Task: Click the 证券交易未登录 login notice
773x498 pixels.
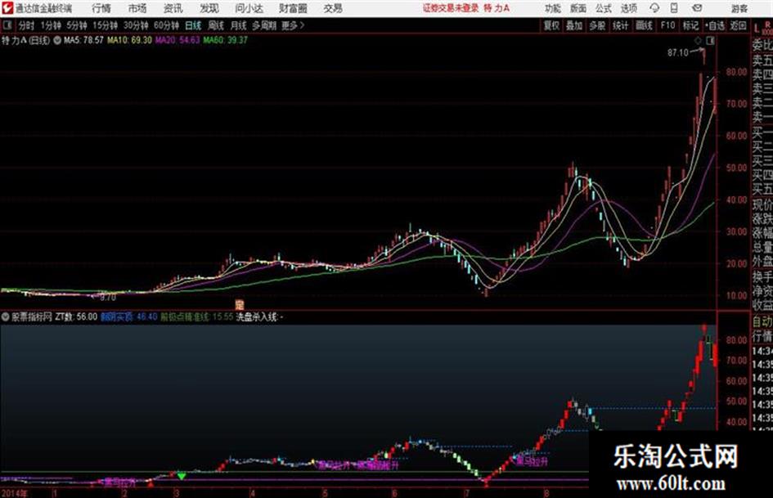Action: pyautogui.click(x=451, y=8)
